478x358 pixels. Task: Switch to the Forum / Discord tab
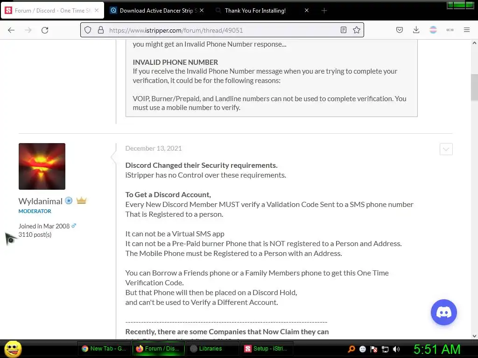coord(52,11)
